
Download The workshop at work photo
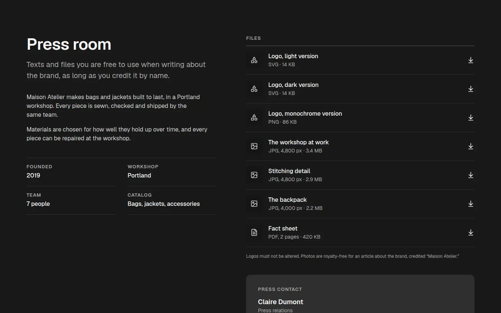pos(470,146)
